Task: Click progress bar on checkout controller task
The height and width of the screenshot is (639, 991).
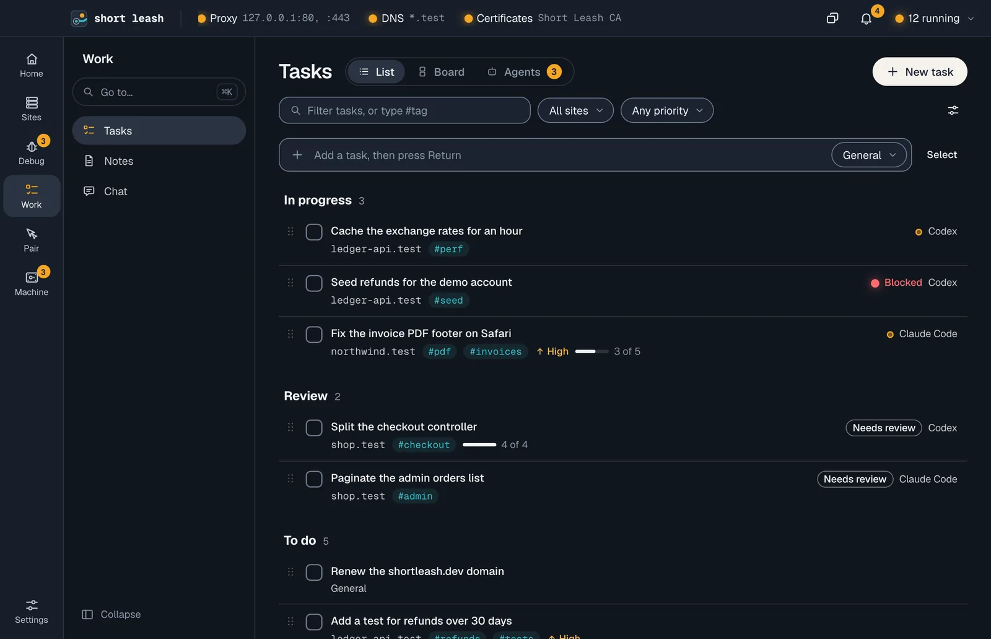Action: click(x=479, y=445)
